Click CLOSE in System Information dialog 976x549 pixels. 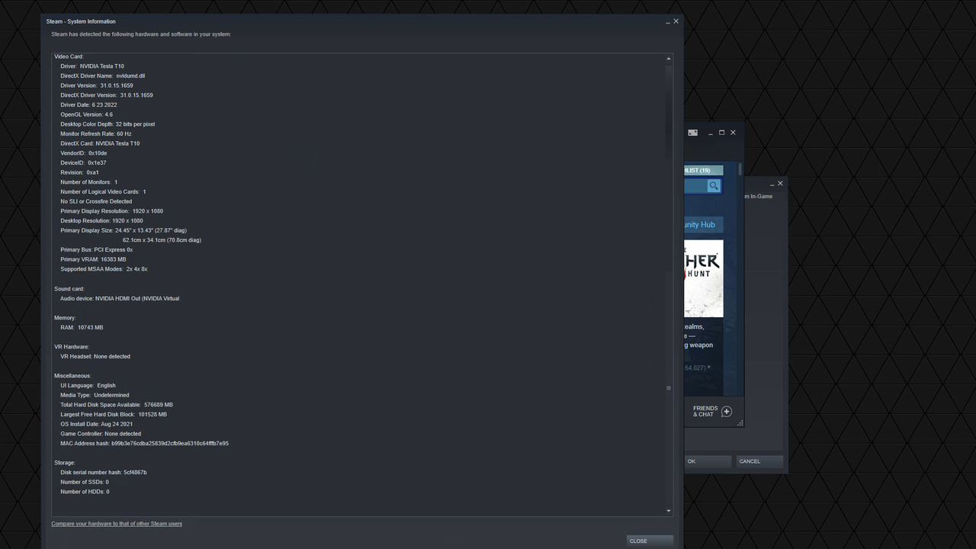coord(650,541)
